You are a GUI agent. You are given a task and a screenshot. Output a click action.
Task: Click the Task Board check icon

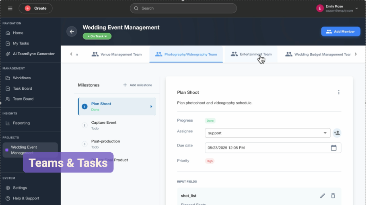[8, 88]
